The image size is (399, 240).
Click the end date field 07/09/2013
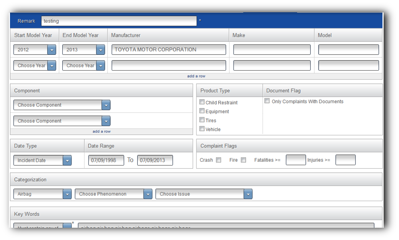pos(155,160)
